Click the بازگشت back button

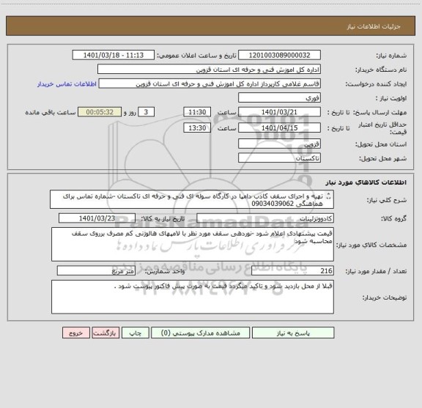point(105,333)
